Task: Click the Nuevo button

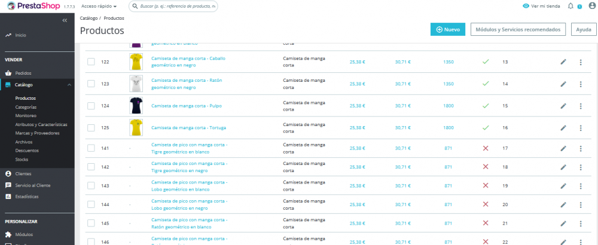Action: 448,29
